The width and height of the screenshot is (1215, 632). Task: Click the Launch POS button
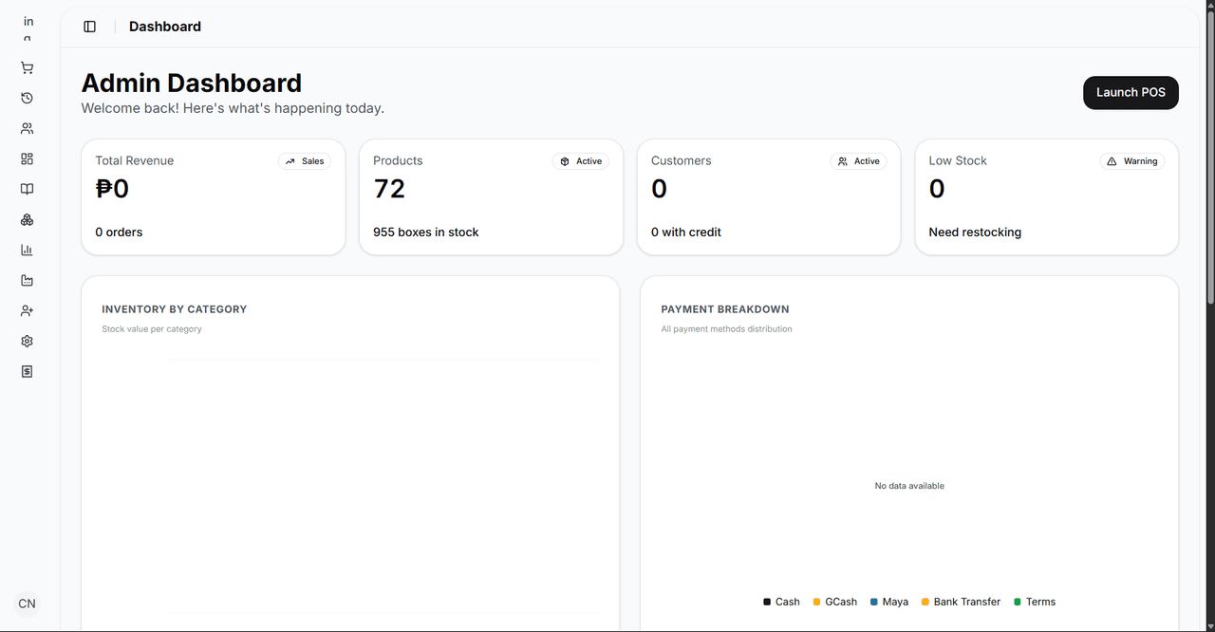(1131, 92)
